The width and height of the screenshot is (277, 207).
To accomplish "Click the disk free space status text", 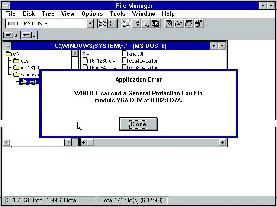I will pos(42,200).
